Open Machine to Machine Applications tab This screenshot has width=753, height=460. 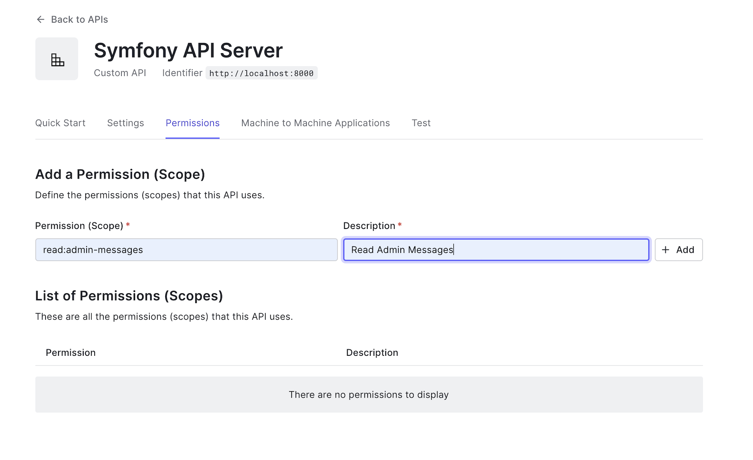tap(315, 123)
